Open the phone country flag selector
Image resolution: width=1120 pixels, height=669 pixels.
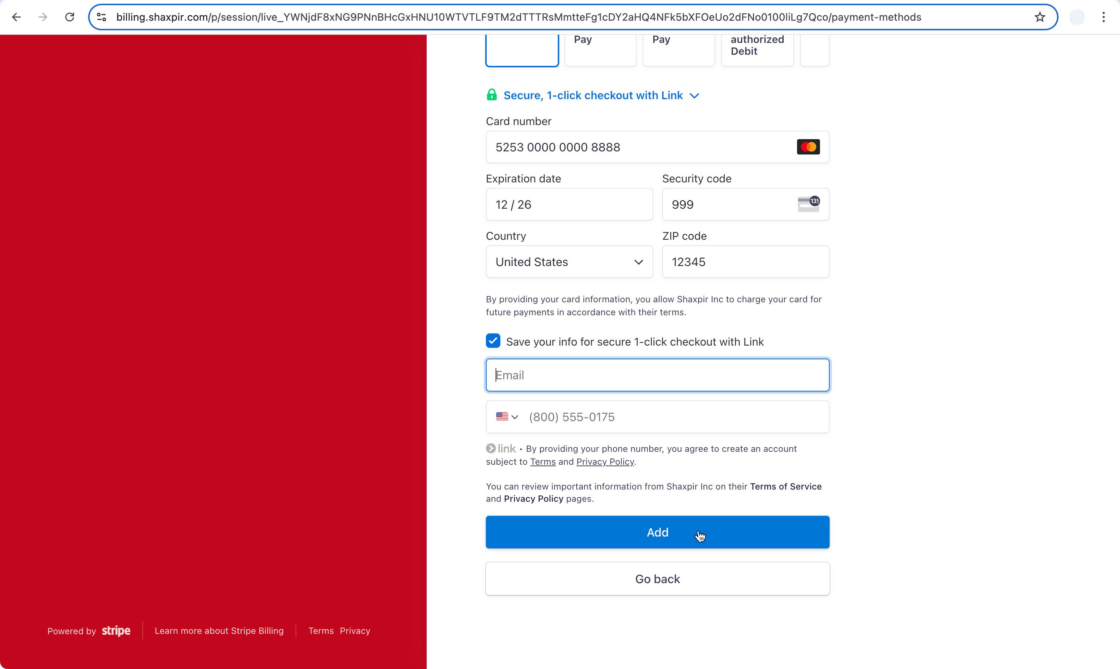507,417
